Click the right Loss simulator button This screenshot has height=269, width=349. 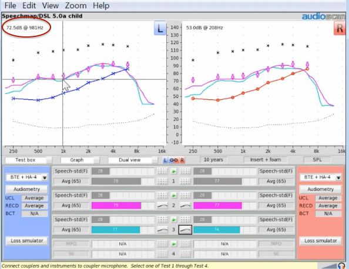point(321,241)
